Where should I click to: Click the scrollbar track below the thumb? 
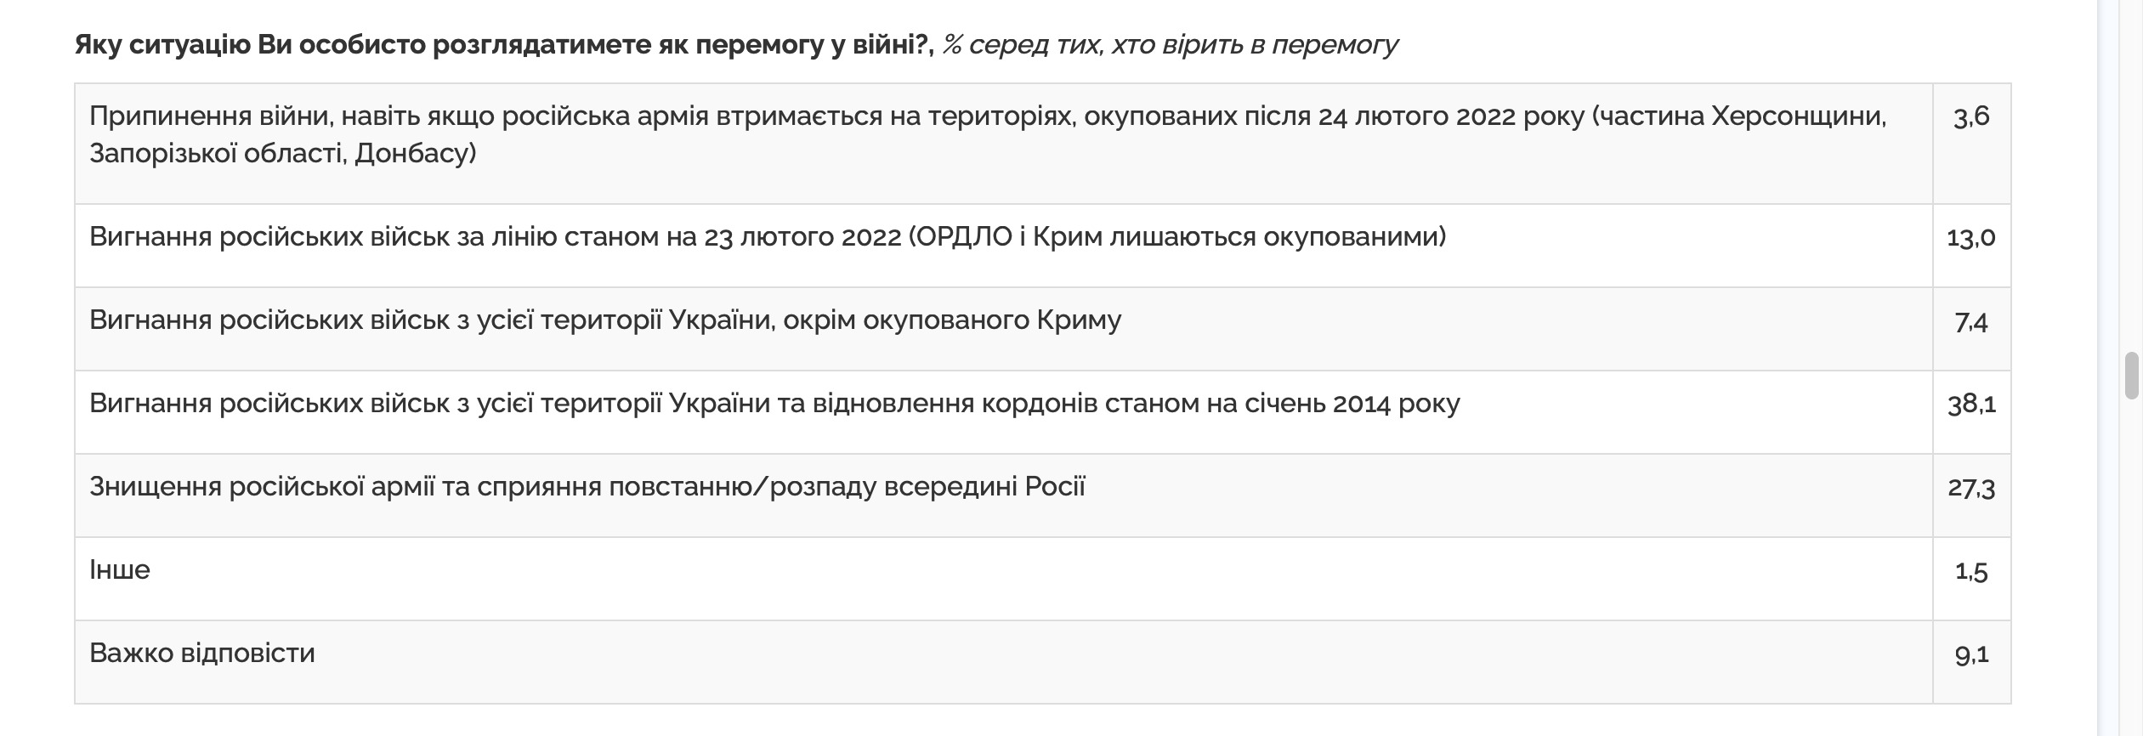coord(2130,578)
